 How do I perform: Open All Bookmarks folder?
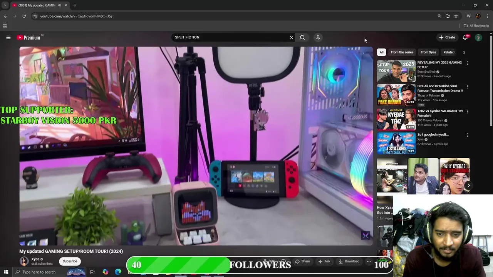point(476,26)
